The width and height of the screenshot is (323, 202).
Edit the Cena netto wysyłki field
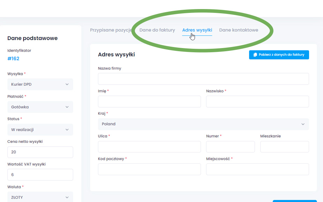click(x=40, y=152)
